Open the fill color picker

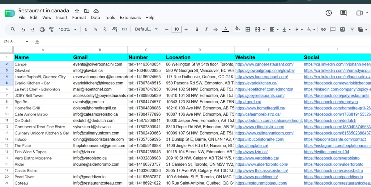[x=237, y=29]
